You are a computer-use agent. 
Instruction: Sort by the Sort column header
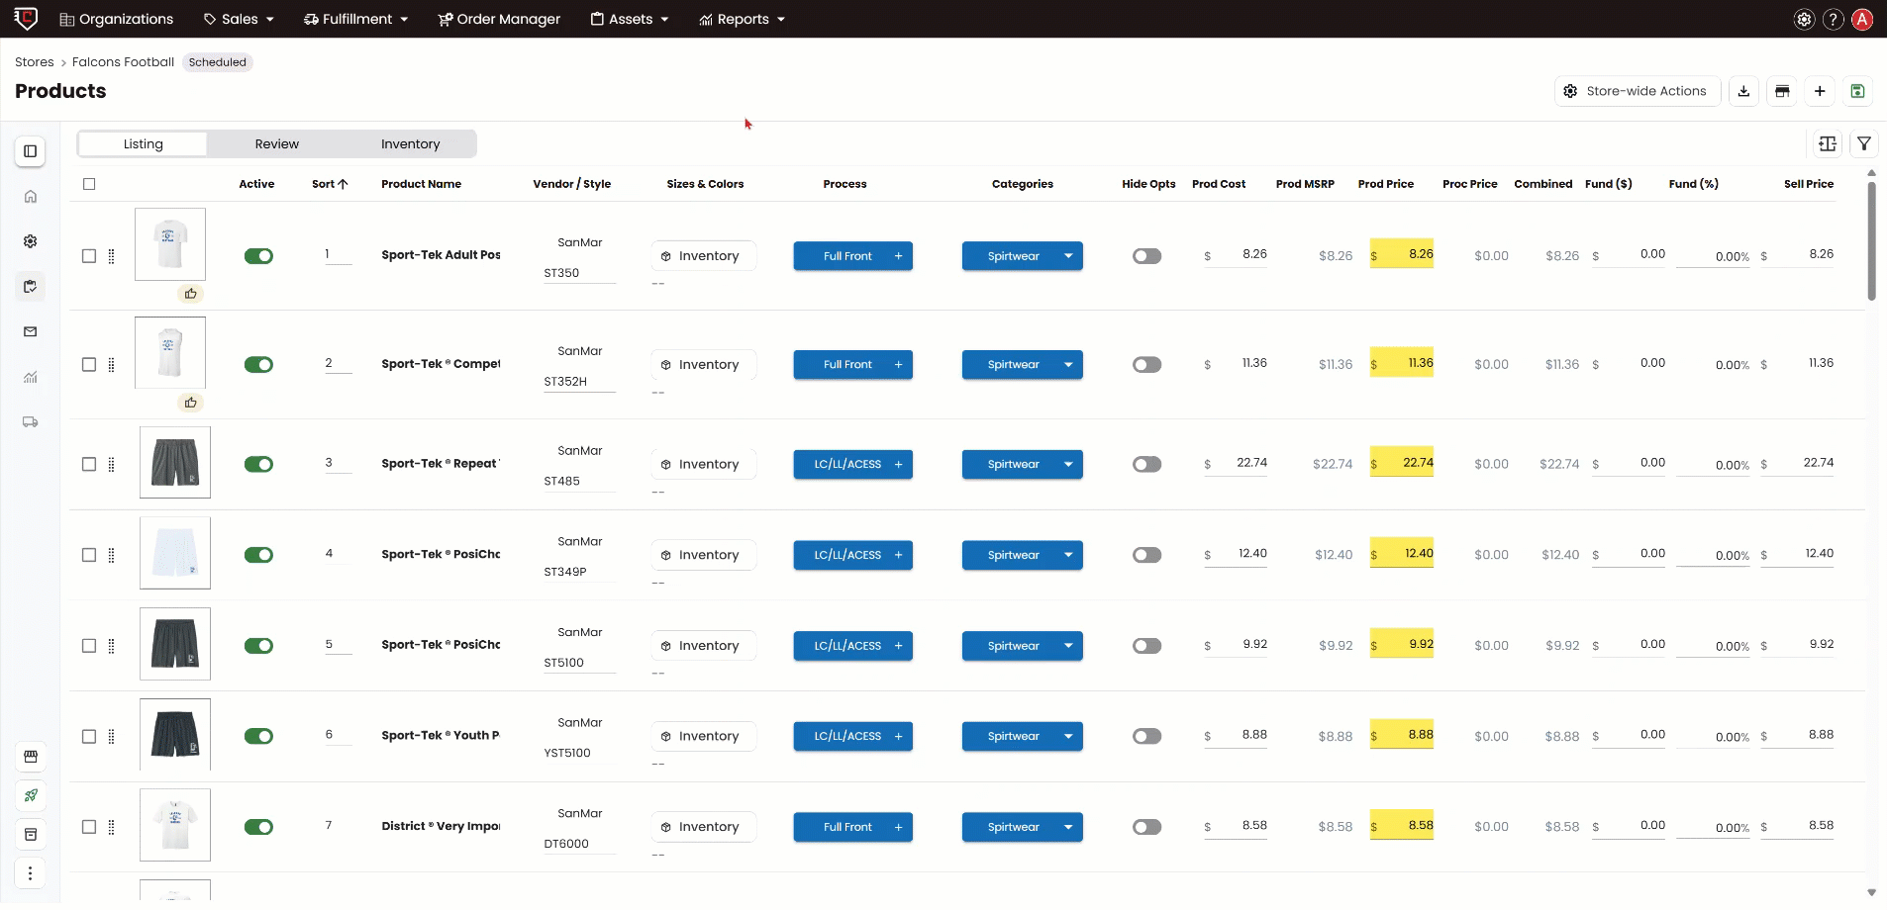click(330, 184)
